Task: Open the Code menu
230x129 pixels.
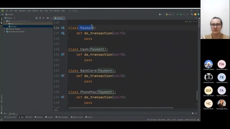Action: point(29,11)
